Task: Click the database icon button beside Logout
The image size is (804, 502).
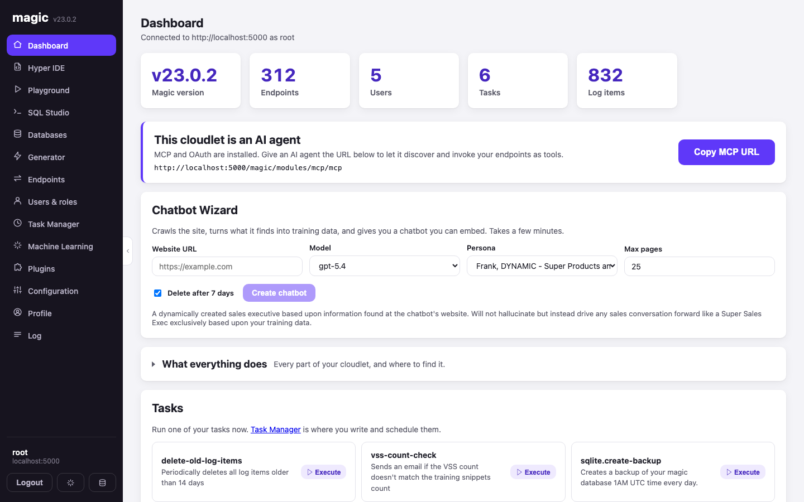Action: (x=102, y=482)
